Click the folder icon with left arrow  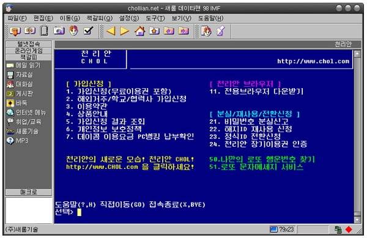pos(169,31)
